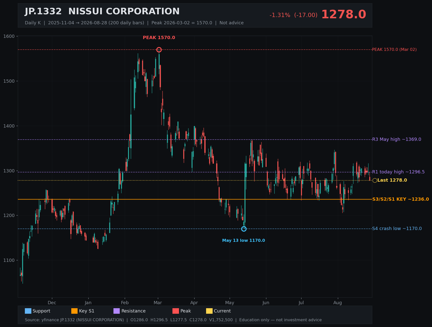Click the 'Support' legend text
This screenshot has height=327, width=432.
tap(41, 311)
